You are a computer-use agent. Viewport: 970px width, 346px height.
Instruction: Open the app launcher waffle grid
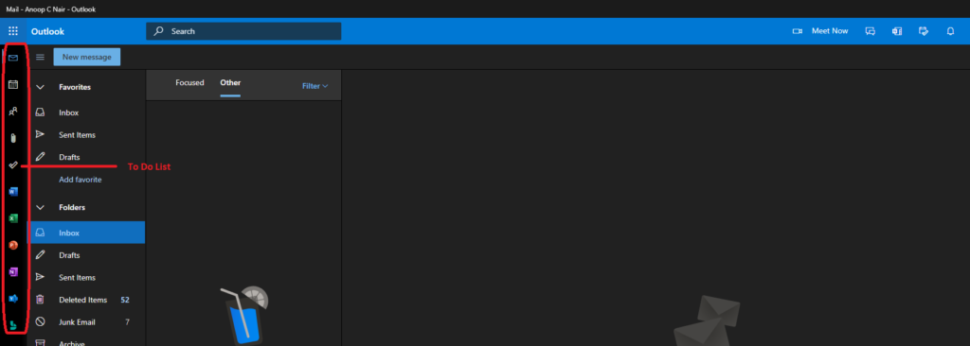pos(13,31)
